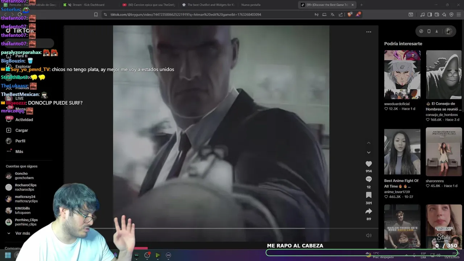Image resolution: width=464 pixels, height=261 pixels.
Task: Open Leo AI sparkle icon
Action: pos(444,14)
